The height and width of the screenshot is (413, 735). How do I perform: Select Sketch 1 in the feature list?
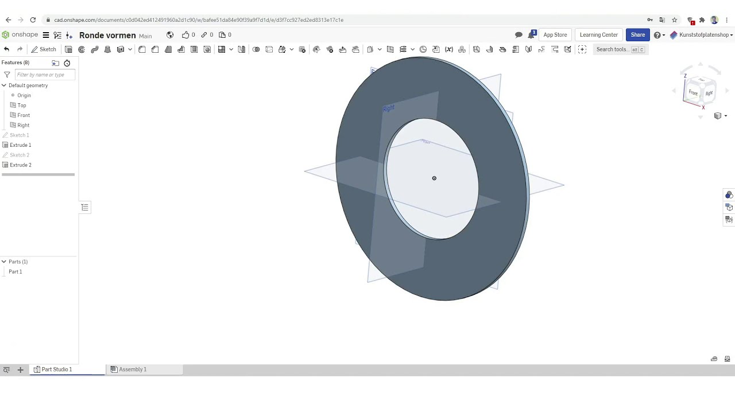(19, 135)
